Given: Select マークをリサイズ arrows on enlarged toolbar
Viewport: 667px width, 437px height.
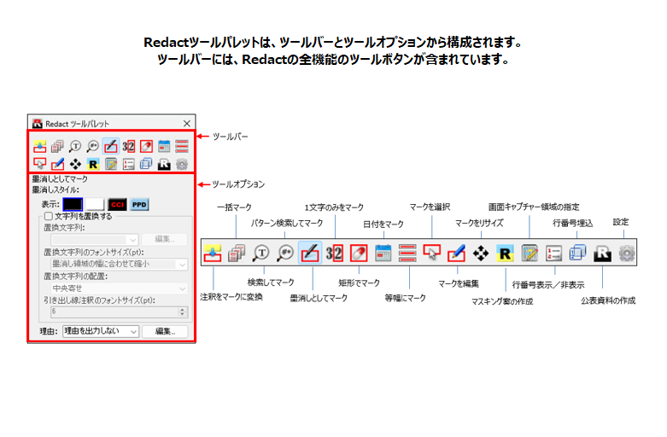Looking at the screenshot, I should click(481, 253).
